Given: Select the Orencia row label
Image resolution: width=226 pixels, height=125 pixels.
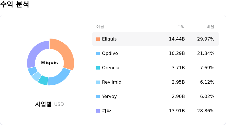Looking at the screenshot, I should click(110, 68).
